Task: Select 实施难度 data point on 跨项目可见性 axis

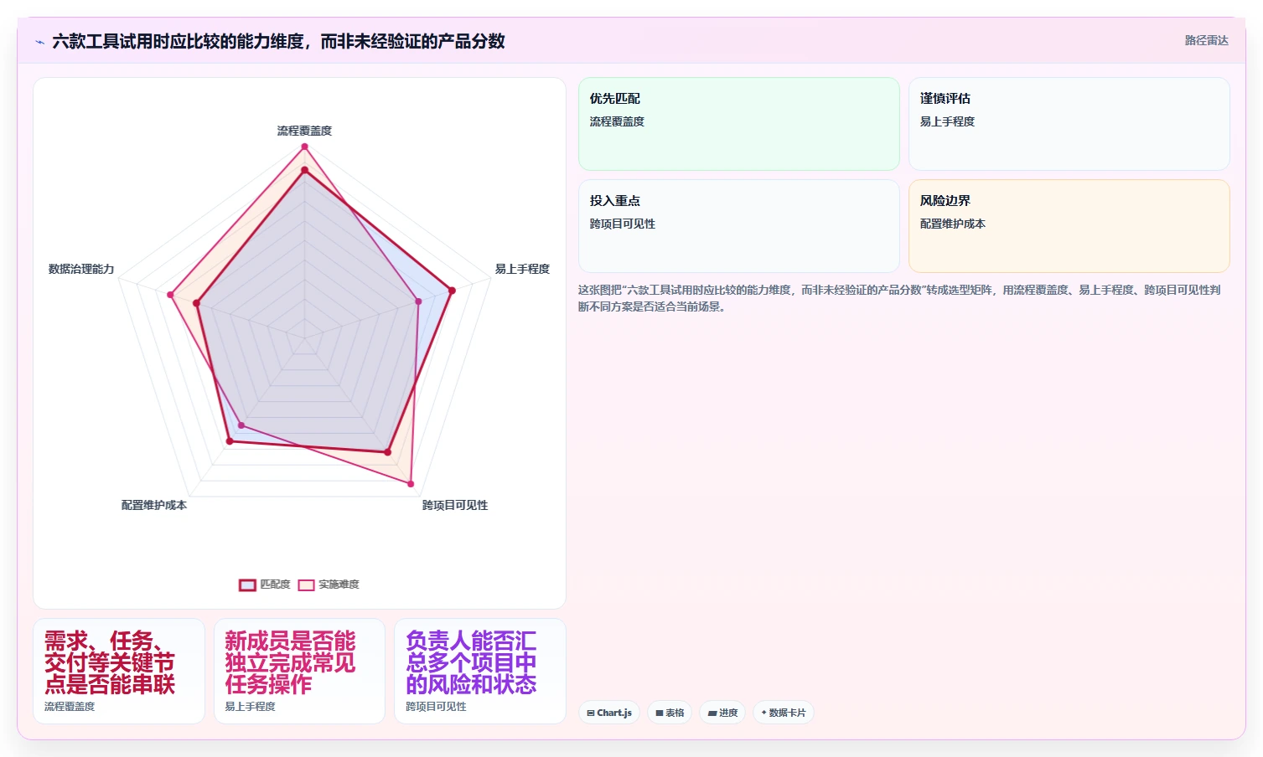Action: point(411,484)
